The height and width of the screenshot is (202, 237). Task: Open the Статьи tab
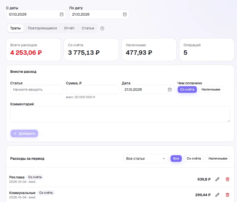(88, 28)
